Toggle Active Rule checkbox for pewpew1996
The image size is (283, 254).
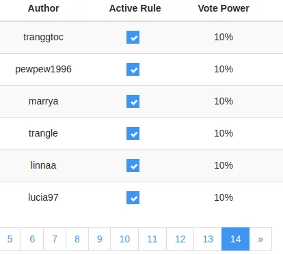[x=133, y=69]
